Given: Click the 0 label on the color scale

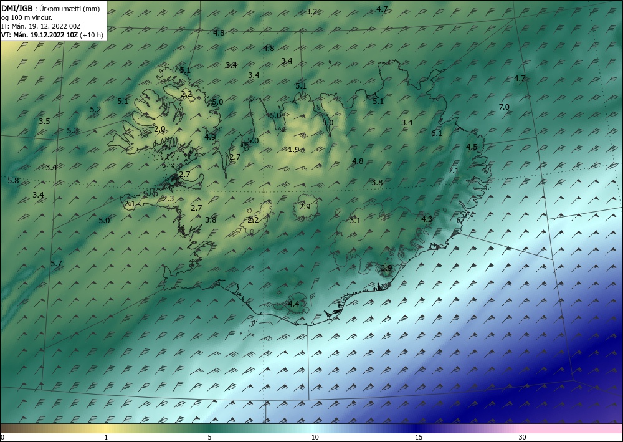Looking at the screenshot, I should (2, 438).
